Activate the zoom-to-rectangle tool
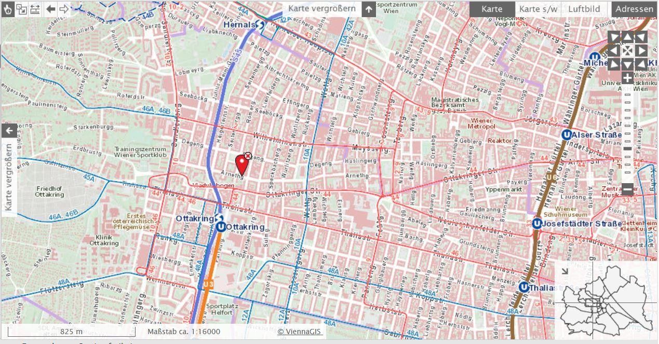The width and height of the screenshot is (659, 344). coord(22,9)
